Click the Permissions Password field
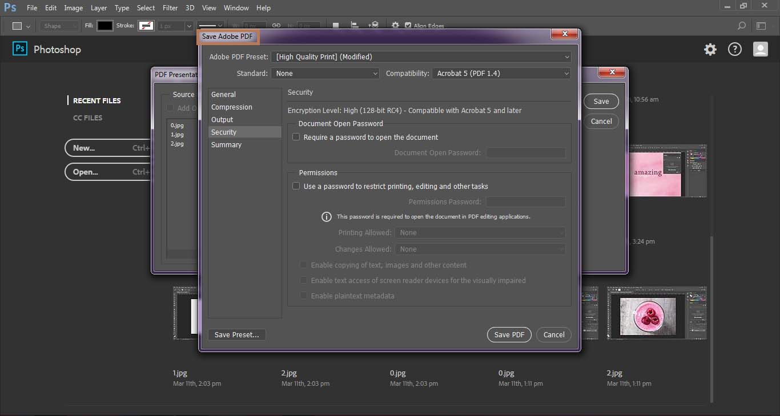The height and width of the screenshot is (416, 780). point(526,202)
